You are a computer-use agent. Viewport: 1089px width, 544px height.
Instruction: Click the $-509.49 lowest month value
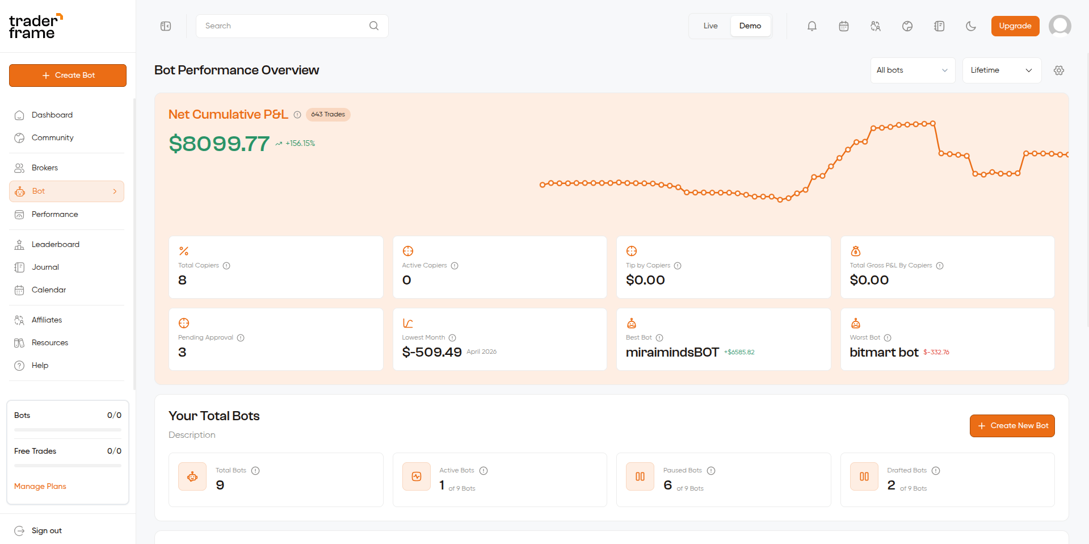432,353
